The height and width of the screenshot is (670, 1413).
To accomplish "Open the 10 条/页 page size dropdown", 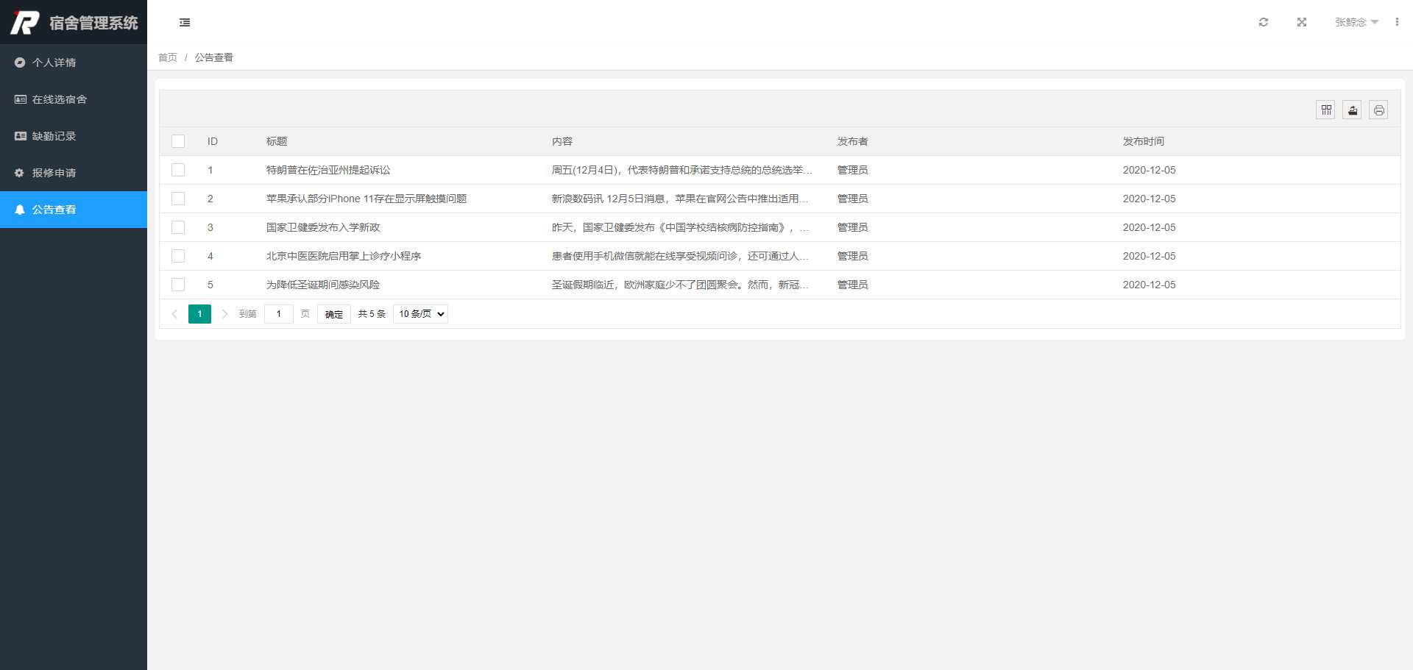I will pyautogui.click(x=420, y=314).
